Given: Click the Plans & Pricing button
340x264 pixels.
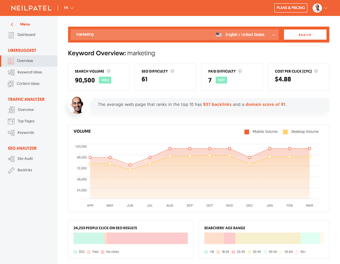Looking at the screenshot, I should 290,8.
